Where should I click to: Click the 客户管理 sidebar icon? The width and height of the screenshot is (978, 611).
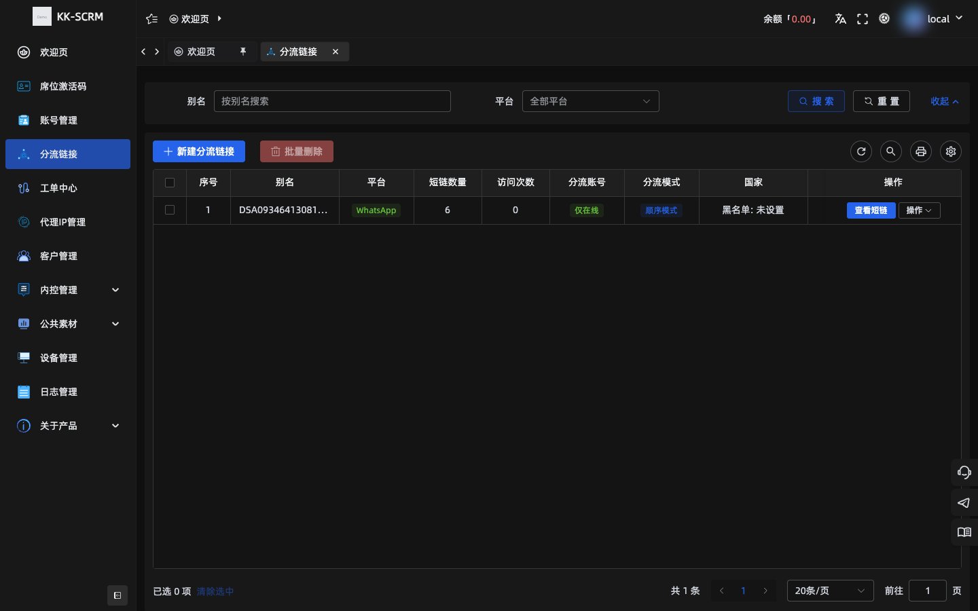pos(24,256)
